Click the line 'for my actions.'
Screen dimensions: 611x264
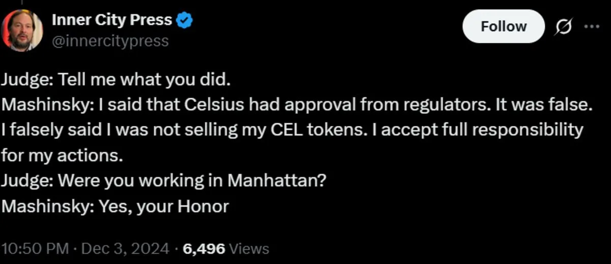[62, 155]
